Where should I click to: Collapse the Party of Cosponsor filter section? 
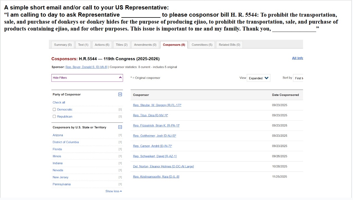point(120,95)
